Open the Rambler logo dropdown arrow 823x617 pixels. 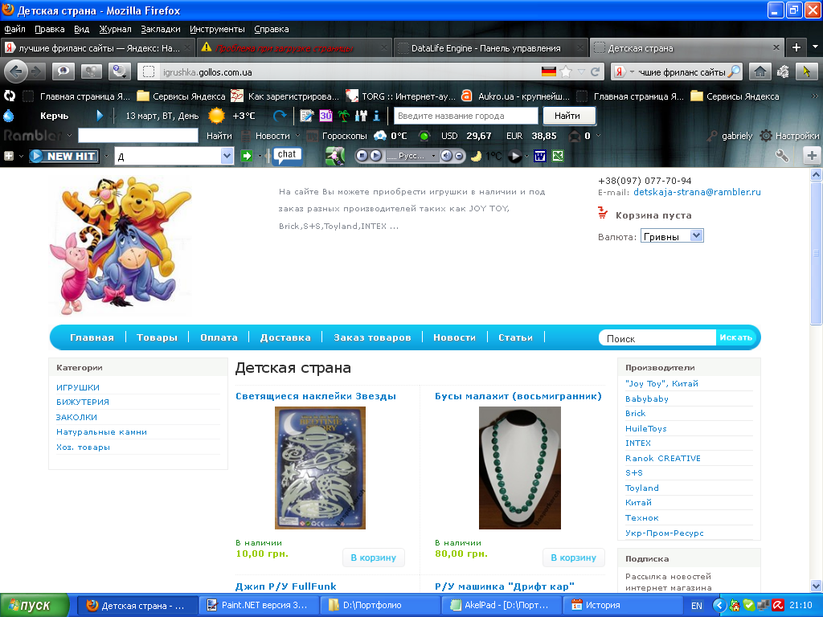(69, 135)
